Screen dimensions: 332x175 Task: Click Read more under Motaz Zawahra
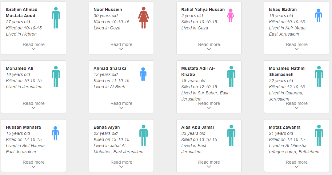tap(297, 162)
